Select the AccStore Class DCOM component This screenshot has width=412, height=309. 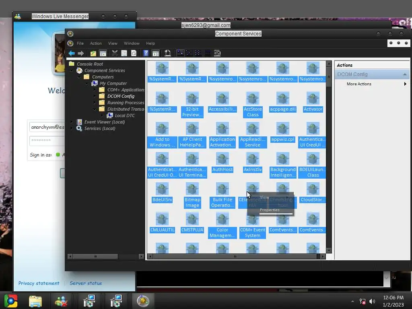coord(253,104)
